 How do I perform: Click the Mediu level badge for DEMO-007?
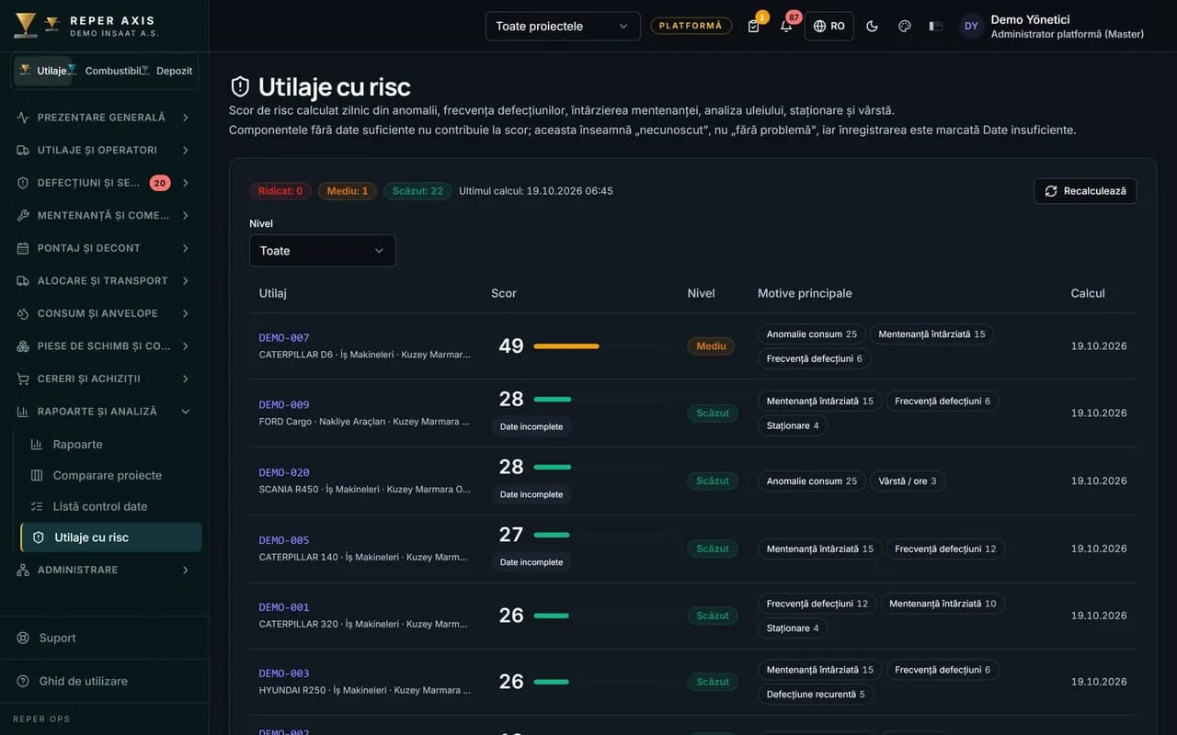tap(711, 346)
